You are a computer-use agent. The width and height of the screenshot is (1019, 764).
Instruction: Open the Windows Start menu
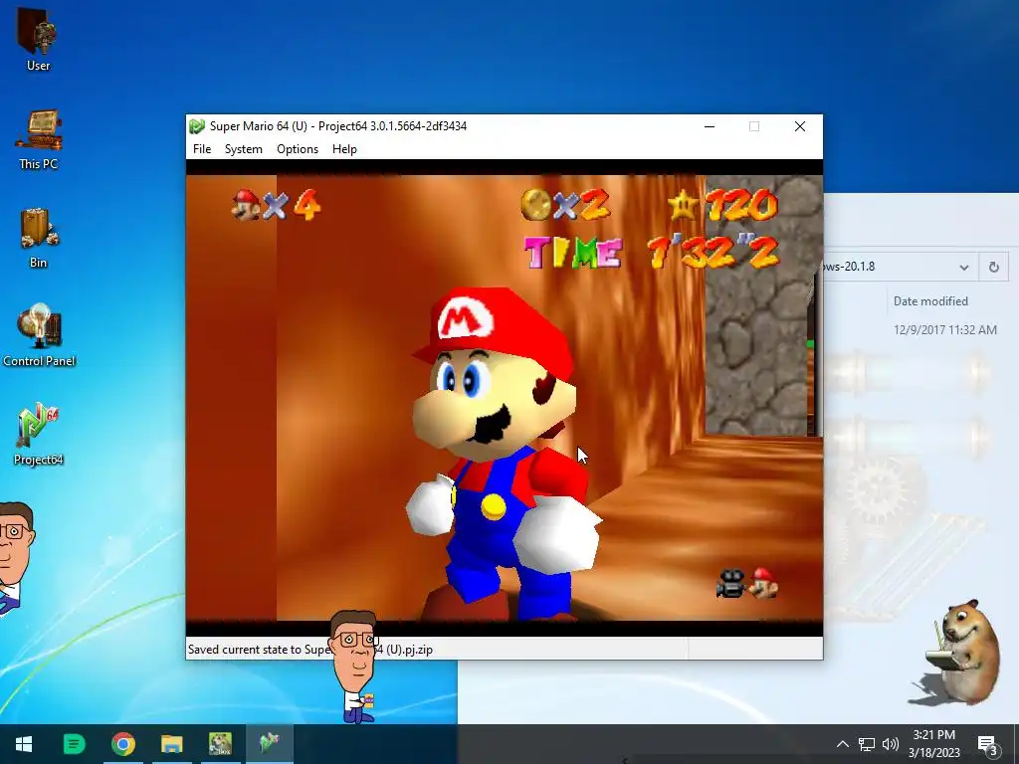[24, 744]
